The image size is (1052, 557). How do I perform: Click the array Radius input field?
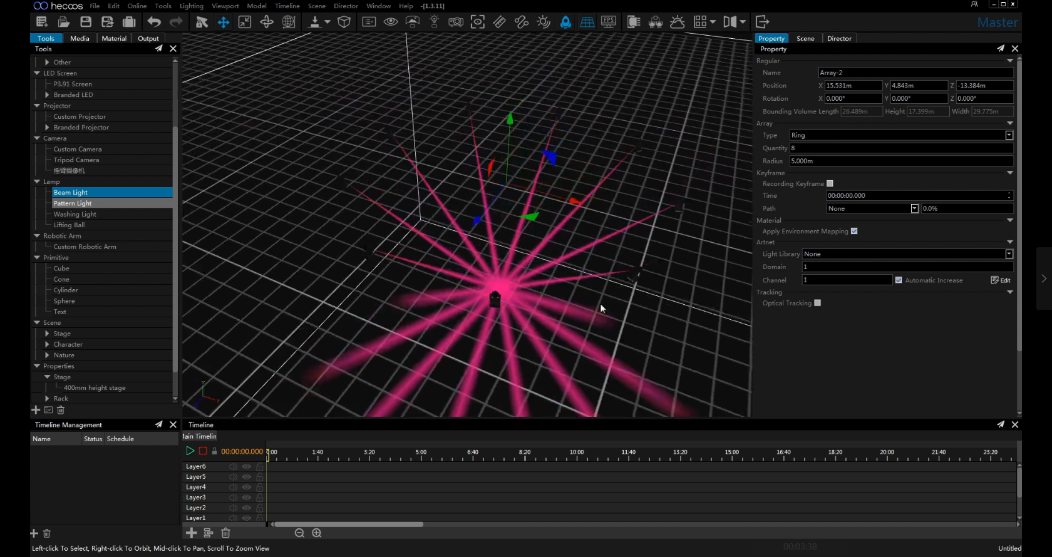coord(901,161)
